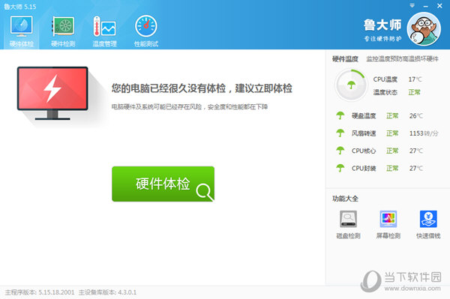Click the 鲁大师 专注硬件防护 logo text
450x299 pixels.
point(382,31)
